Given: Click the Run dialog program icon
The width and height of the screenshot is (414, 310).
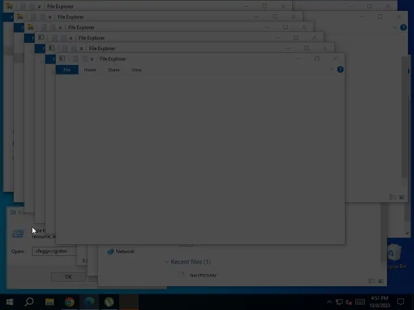Looking at the screenshot, I should click(18, 233).
